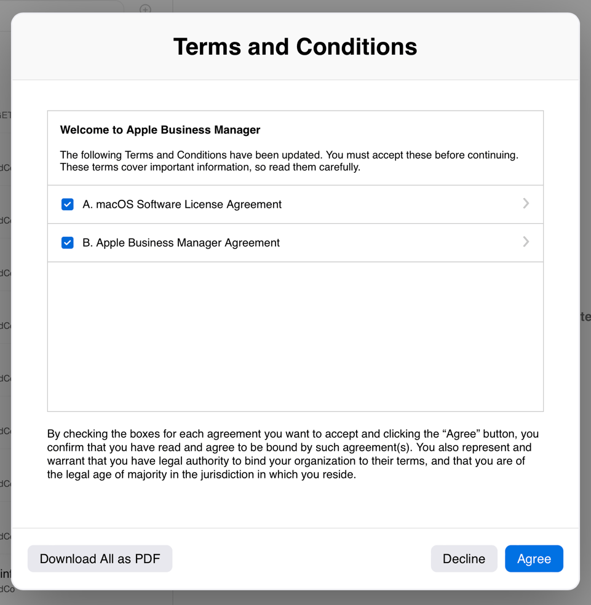Click the dimmed search field behind the dialog
Screen dimensions: 591x605
pos(61,6)
